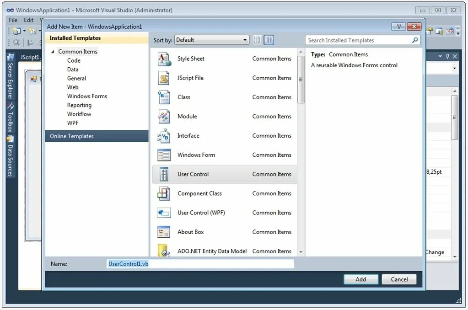
Task: Click the Cancel button
Action: pyautogui.click(x=399, y=279)
